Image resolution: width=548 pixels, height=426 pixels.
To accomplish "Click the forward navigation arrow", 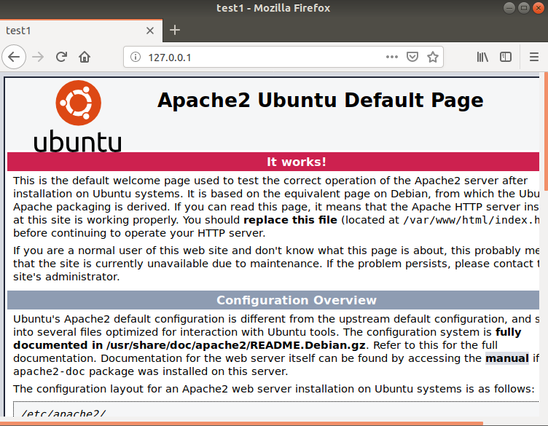I will click(x=38, y=57).
